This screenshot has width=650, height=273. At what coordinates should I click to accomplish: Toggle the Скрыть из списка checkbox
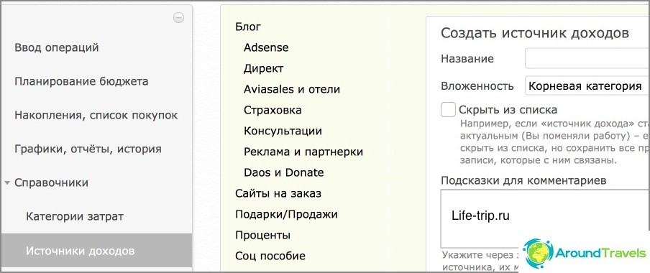pos(448,110)
